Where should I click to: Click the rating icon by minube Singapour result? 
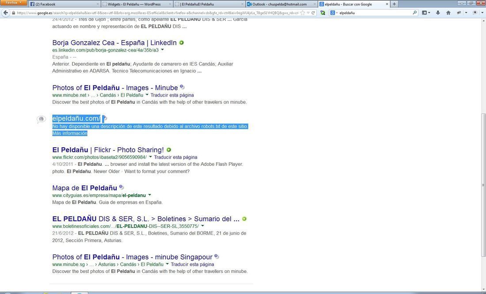216,257
